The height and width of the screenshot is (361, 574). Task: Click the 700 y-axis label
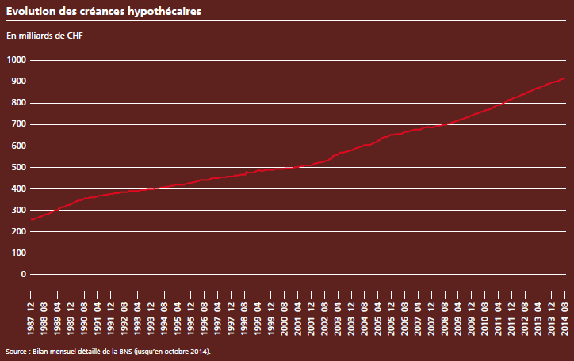click(x=18, y=124)
